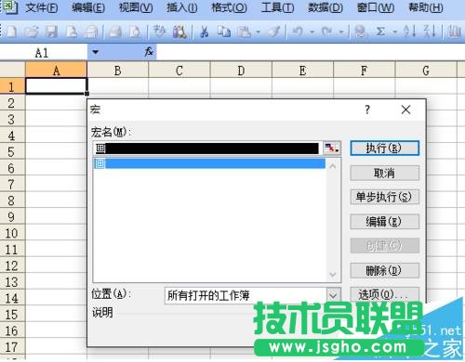Click the ? help icon in 宏 dialog

point(367,110)
